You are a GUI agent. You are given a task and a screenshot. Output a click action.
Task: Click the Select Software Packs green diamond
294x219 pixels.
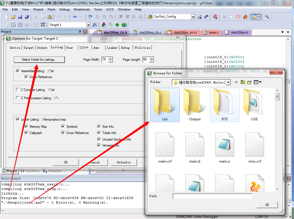117,25
